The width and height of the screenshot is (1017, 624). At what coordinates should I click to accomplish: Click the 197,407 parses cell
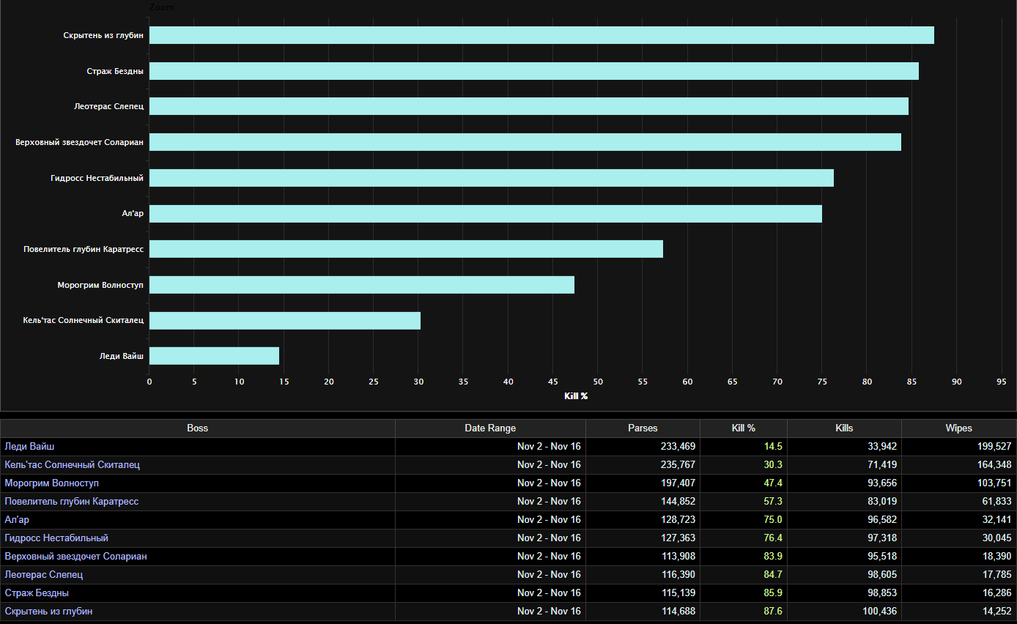[643, 483]
